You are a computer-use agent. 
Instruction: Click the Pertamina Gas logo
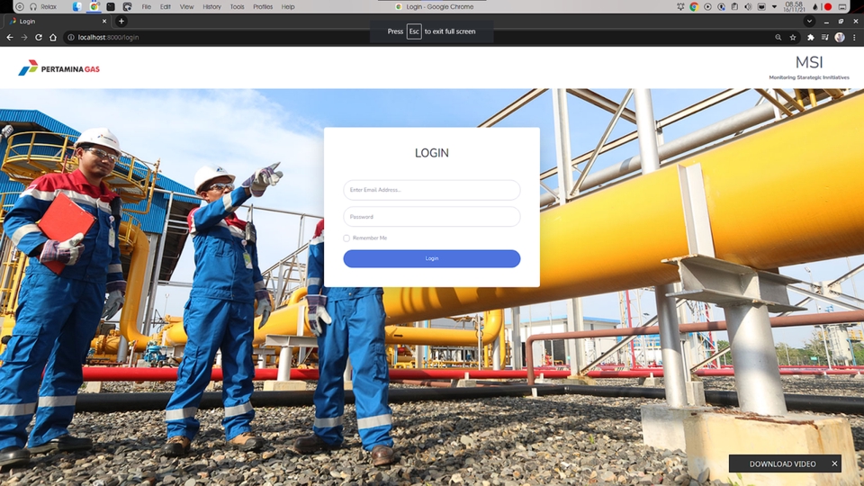59,67
